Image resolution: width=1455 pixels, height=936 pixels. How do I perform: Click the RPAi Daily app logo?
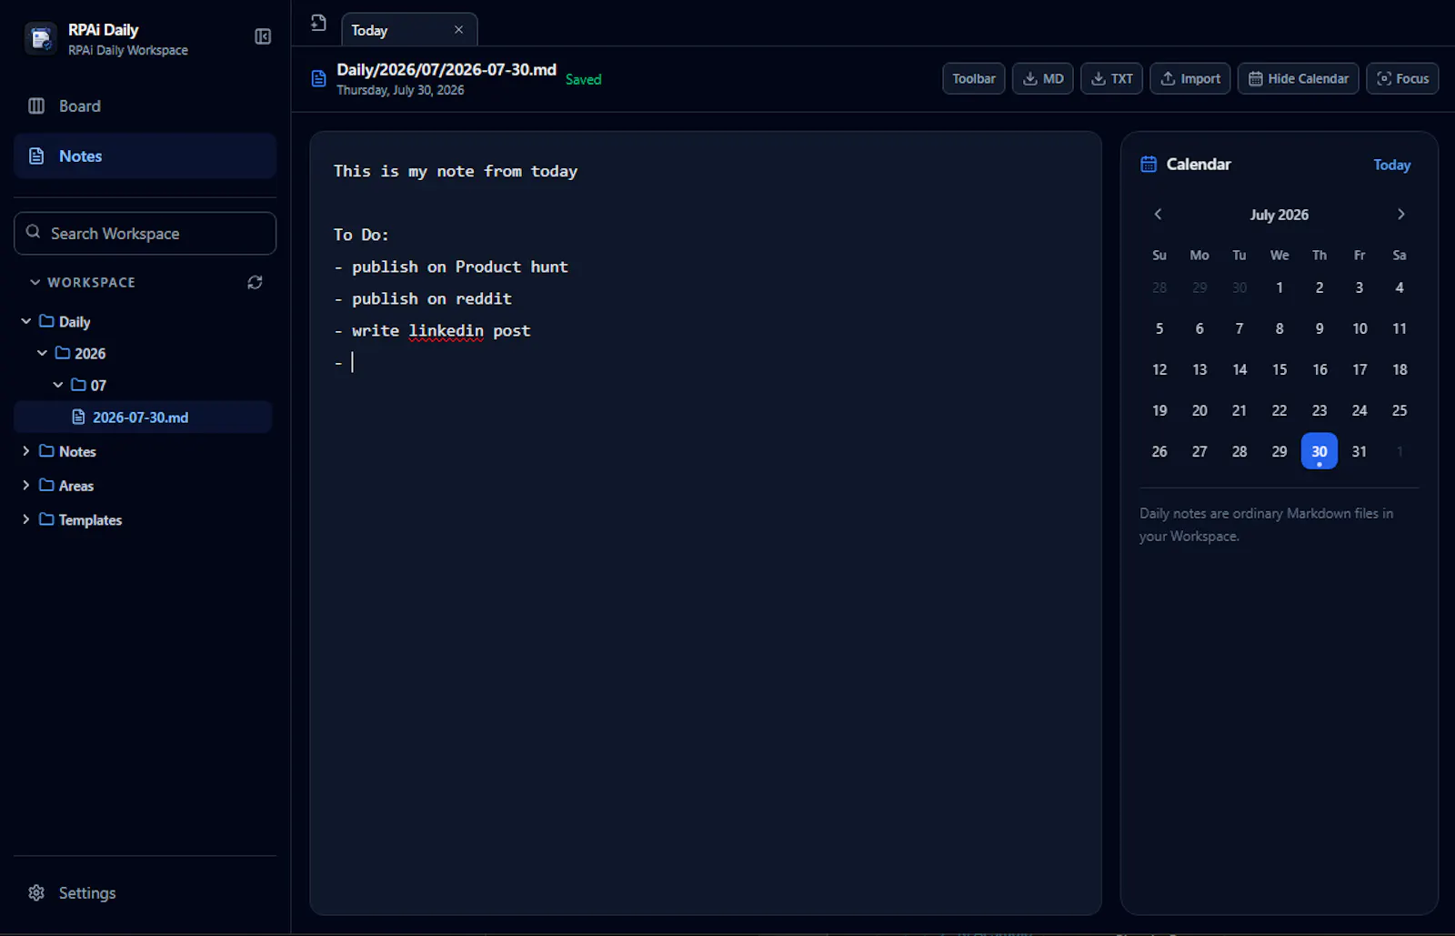pos(40,38)
